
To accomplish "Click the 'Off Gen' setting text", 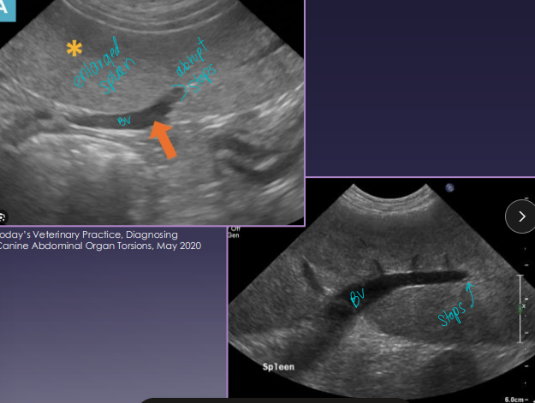I will [235, 232].
